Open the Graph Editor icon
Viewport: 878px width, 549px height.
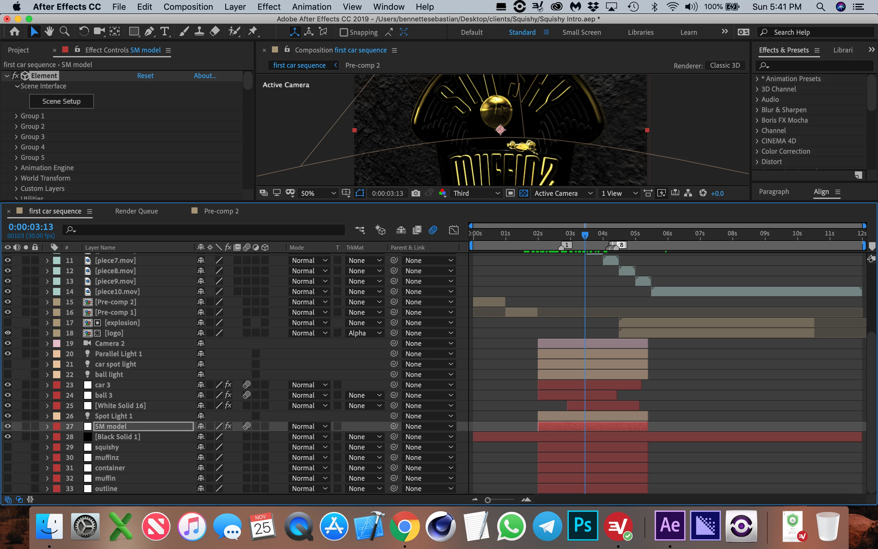click(x=454, y=230)
